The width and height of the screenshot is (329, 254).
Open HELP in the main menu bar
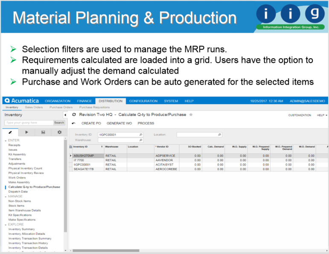[189, 101]
